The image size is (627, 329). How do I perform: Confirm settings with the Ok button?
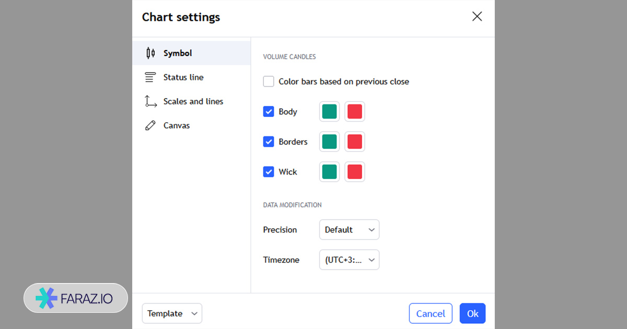[x=472, y=313]
